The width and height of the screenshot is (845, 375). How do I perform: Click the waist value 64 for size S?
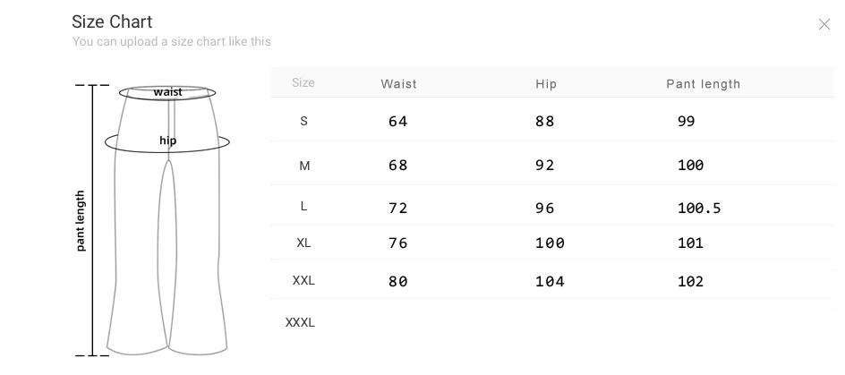click(397, 122)
